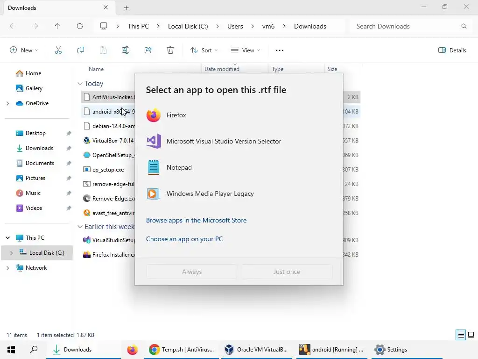The height and width of the screenshot is (359, 478).
Task: Select the VirtualBox-7.0.14 installer
Action: (108, 140)
